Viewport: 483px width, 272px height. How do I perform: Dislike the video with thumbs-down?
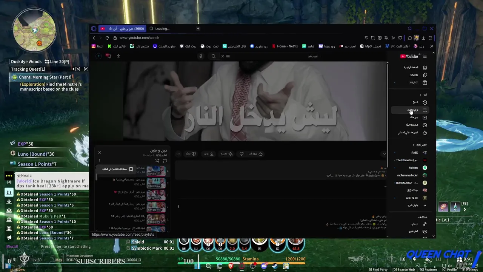[241, 154]
